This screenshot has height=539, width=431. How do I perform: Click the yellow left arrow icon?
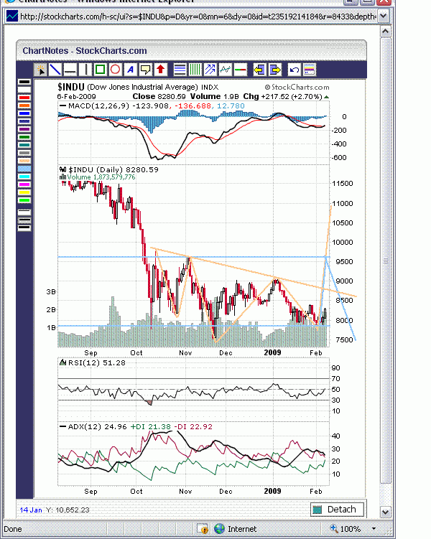pos(259,70)
